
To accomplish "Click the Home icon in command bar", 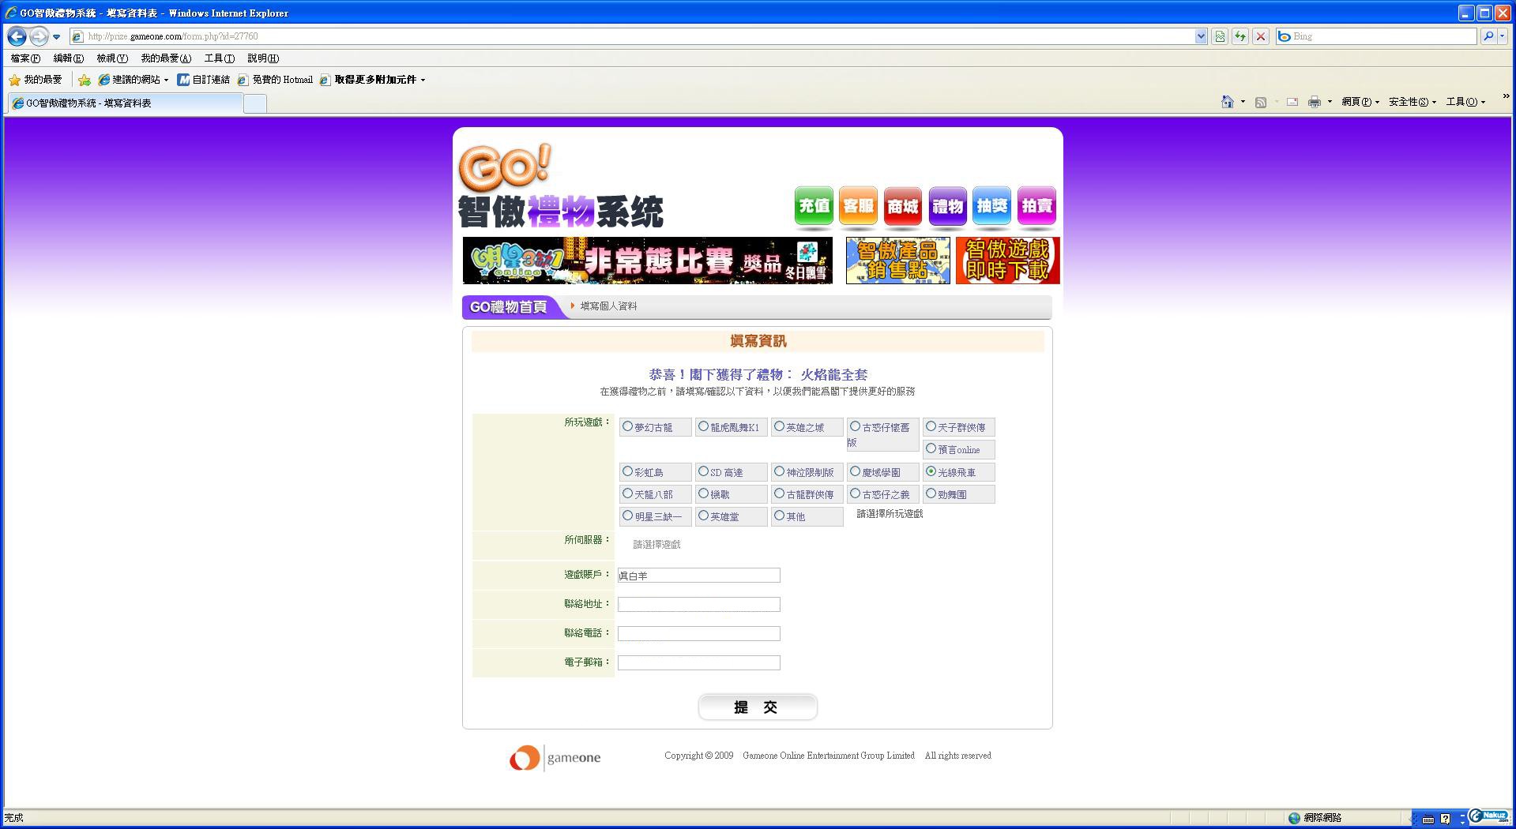I will click(1227, 102).
